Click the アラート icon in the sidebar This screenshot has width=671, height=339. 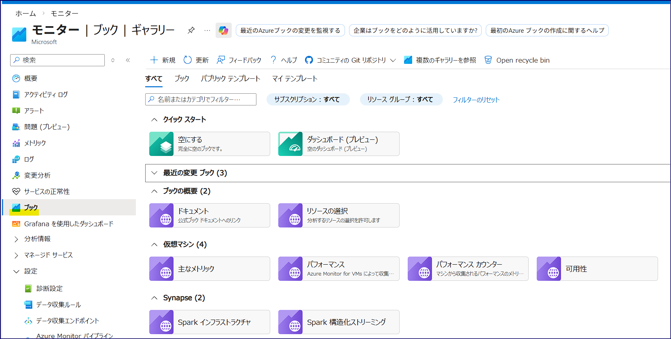coord(16,111)
